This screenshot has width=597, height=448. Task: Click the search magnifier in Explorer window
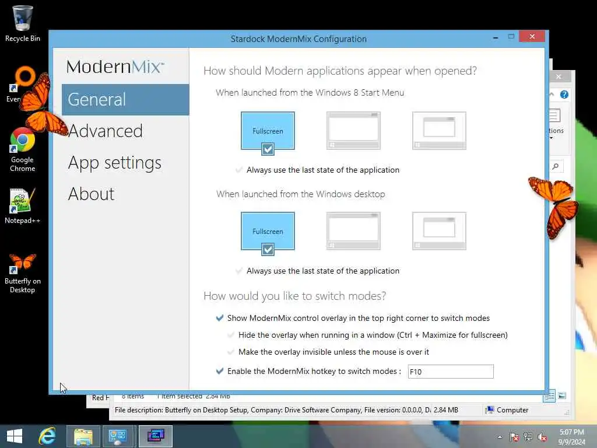556,166
